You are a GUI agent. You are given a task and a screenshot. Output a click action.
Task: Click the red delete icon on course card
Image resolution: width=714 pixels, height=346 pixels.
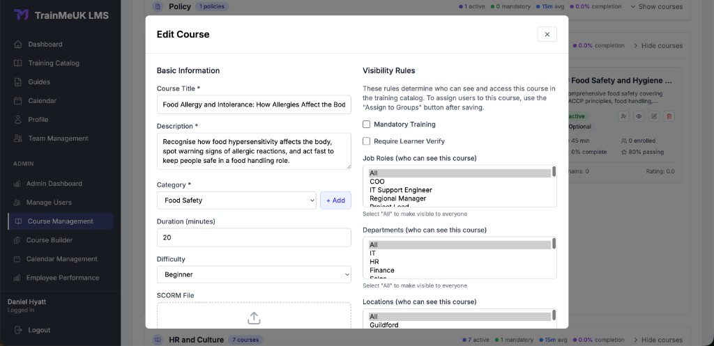(669, 116)
